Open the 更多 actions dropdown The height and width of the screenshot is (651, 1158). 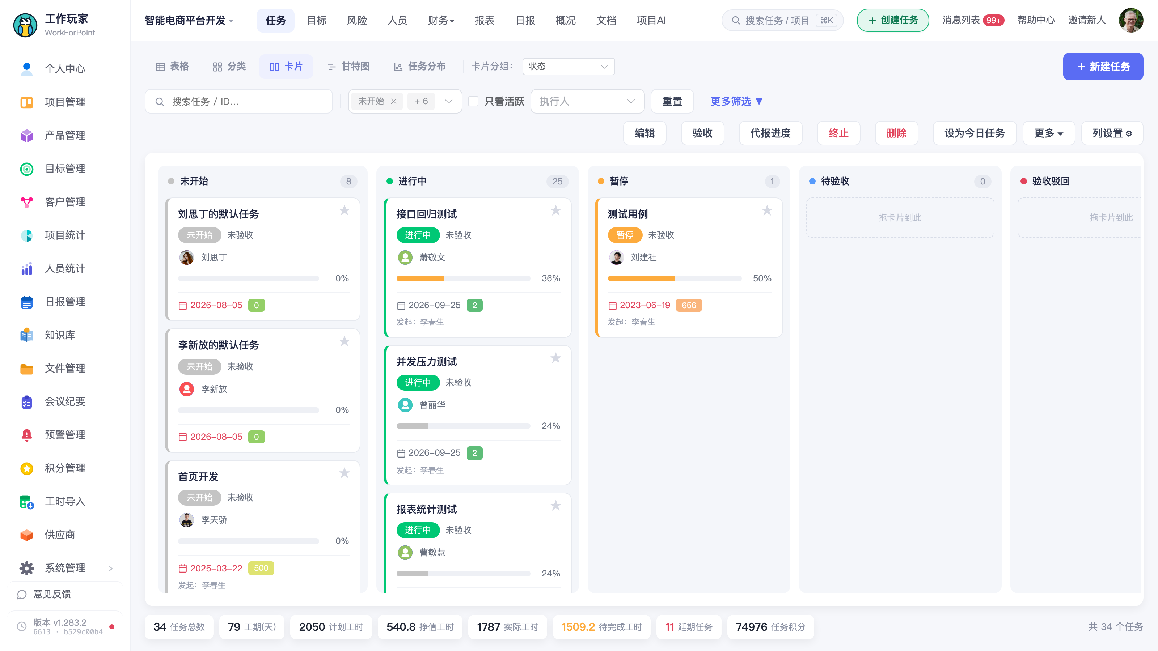[x=1048, y=133]
